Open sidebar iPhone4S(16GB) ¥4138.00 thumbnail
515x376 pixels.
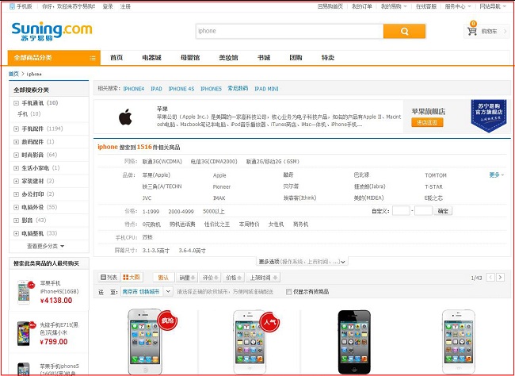[24, 292]
